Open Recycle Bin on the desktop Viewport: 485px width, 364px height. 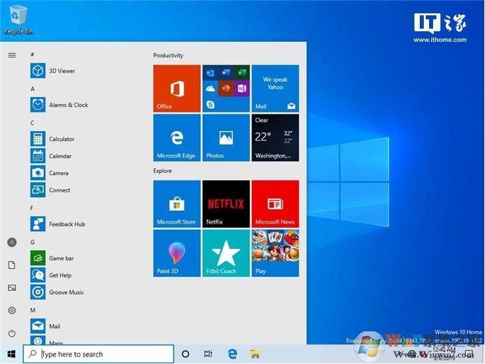click(x=19, y=19)
